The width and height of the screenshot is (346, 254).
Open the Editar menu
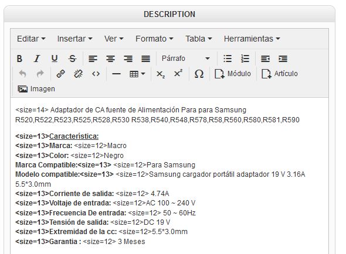click(x=31, y=39)
